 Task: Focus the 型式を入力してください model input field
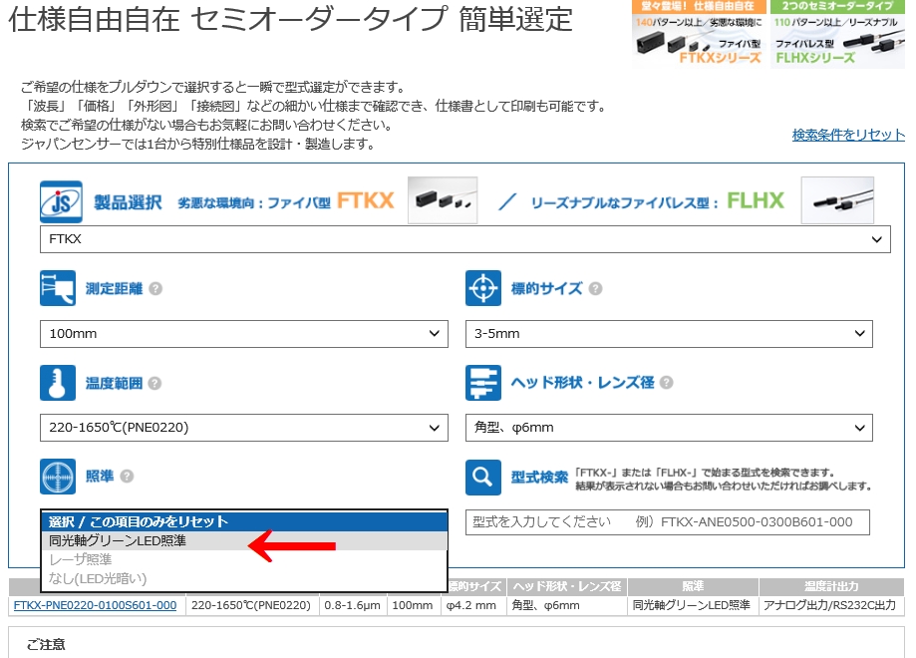[x=668, y=522]
